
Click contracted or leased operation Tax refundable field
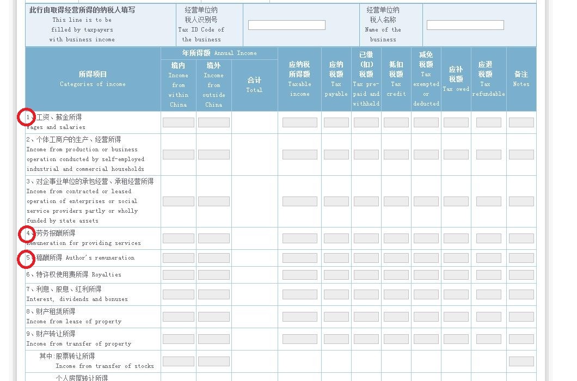[x=488, y=201]
